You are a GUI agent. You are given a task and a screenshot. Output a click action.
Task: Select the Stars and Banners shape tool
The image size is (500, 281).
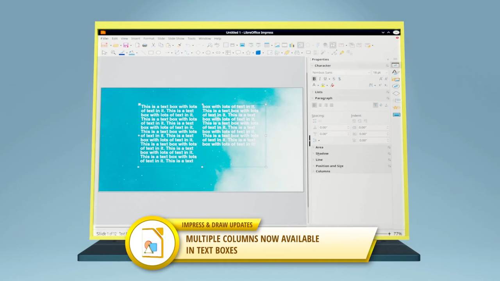pos(248,53)
